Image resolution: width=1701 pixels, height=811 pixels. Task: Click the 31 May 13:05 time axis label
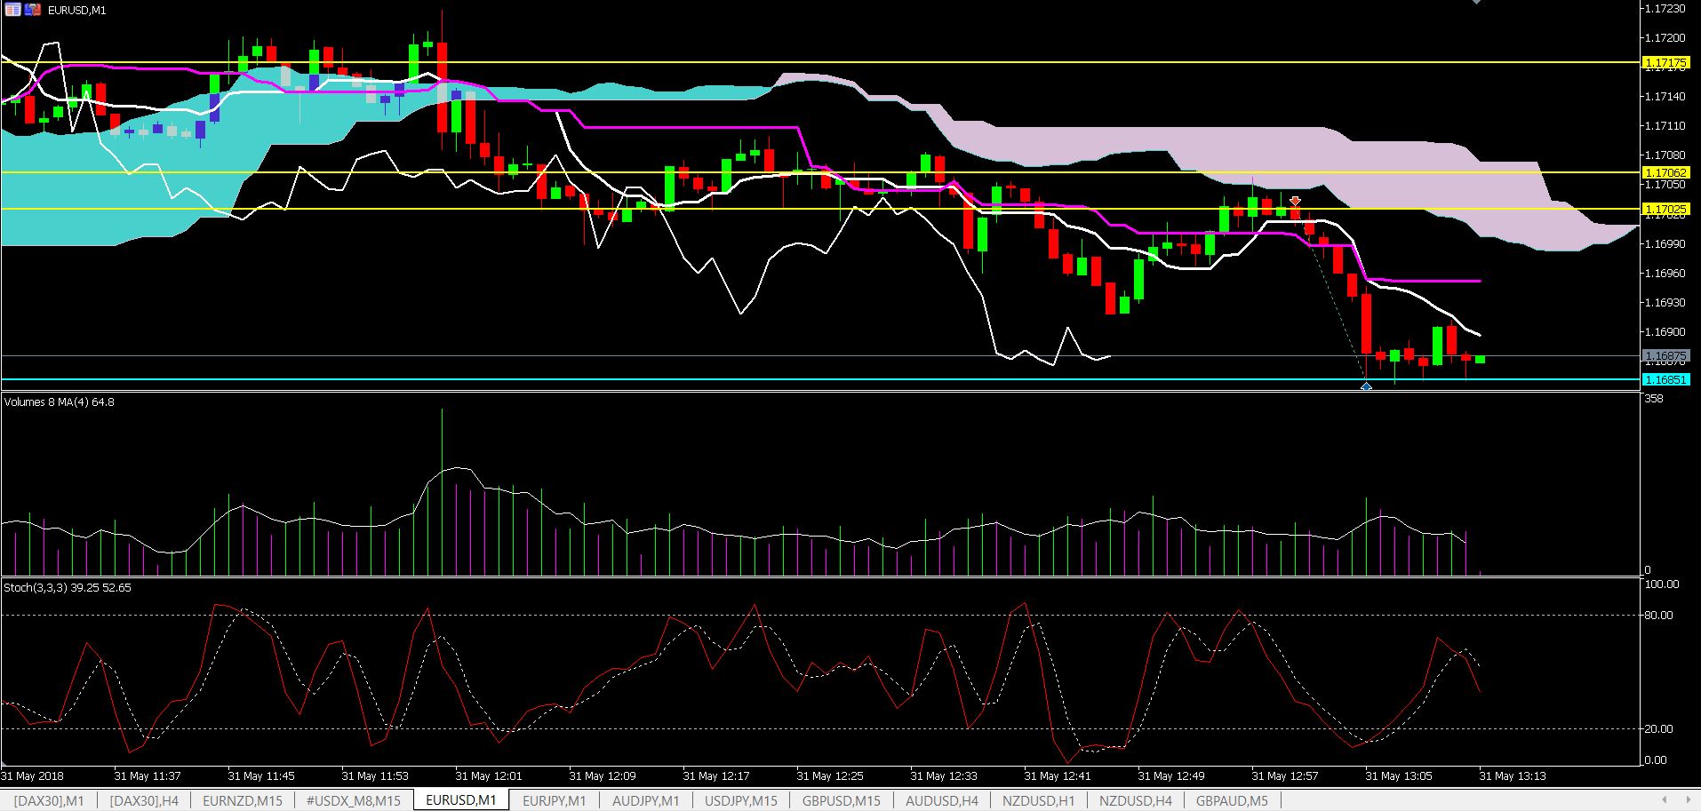pyautogui.click(x=1399, y=775)
